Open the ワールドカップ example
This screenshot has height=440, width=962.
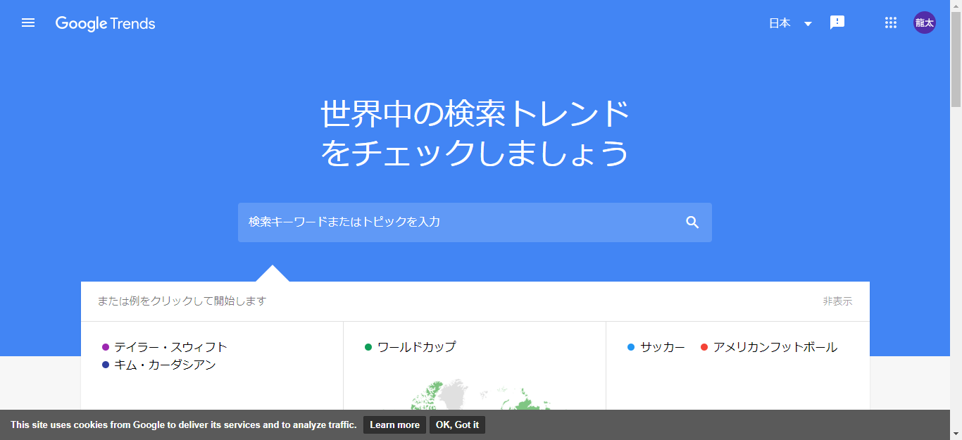pos(416,347)
